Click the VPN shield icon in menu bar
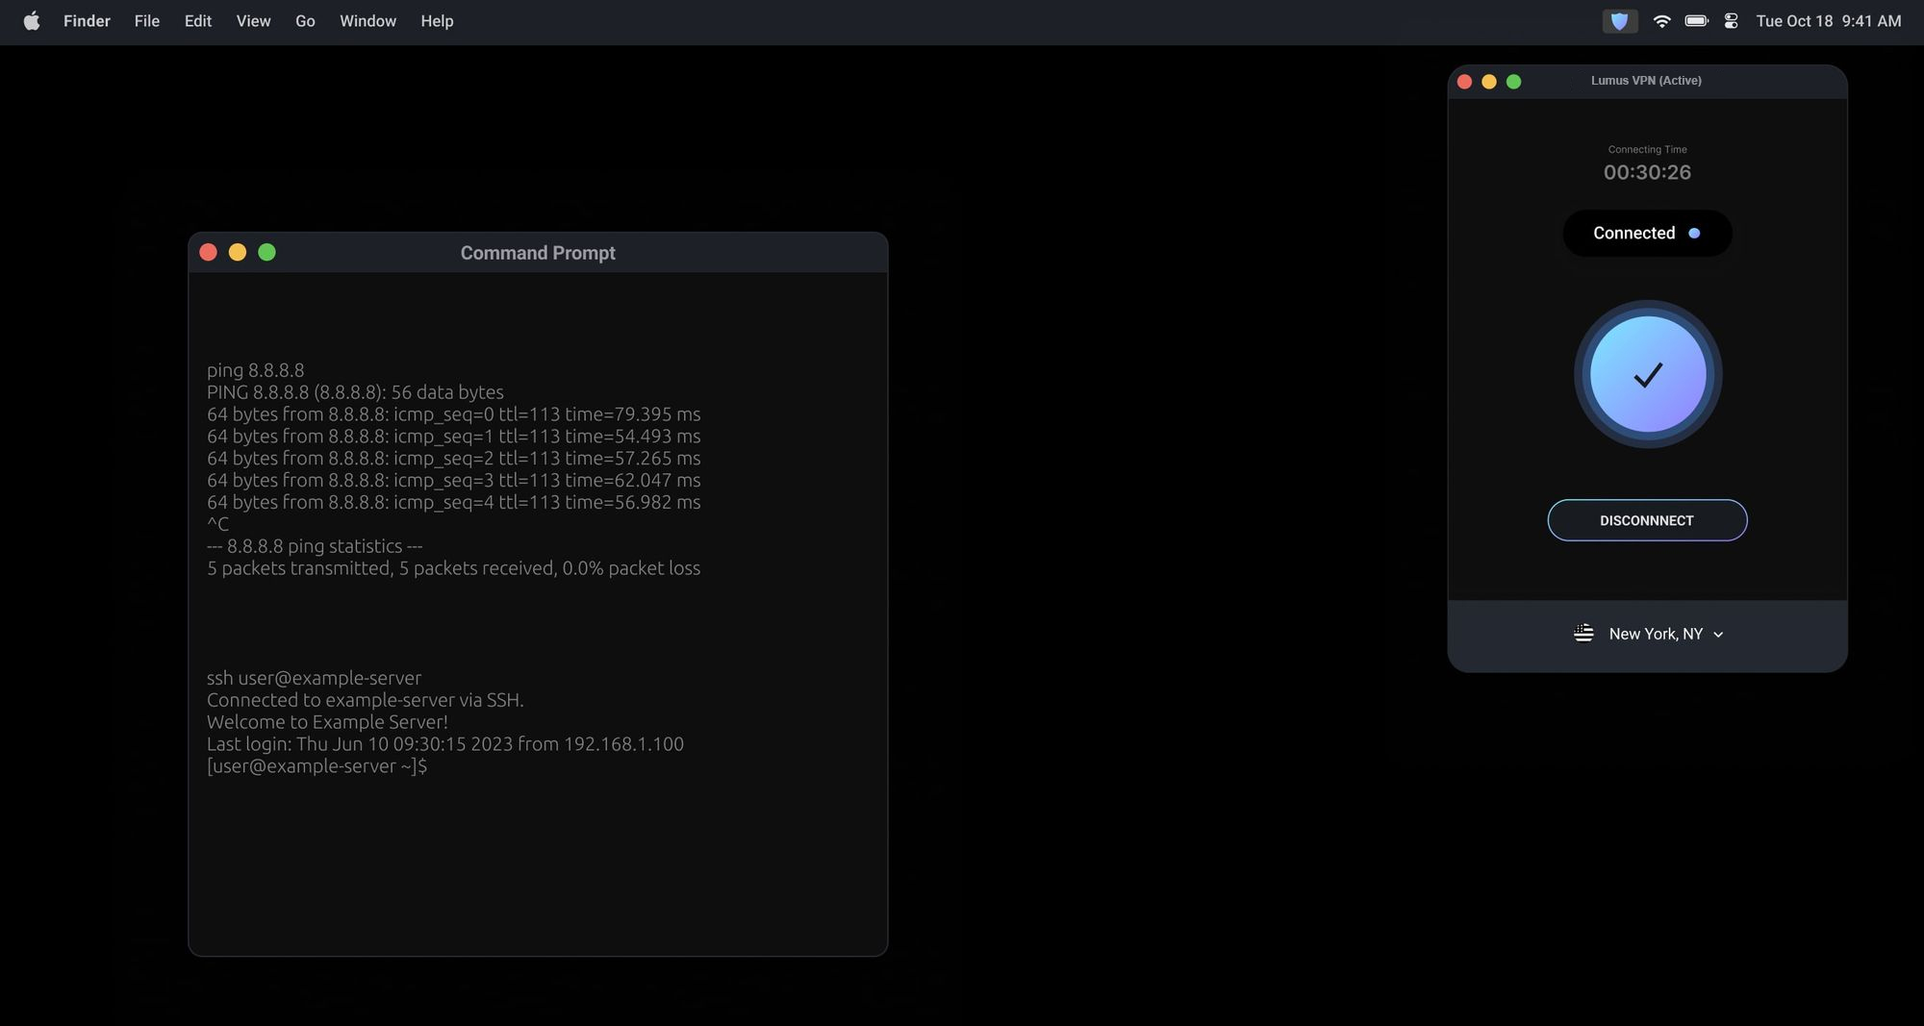The height and width of the screenshot is (1026, 1924). pyautogui.click(x=1620, y=21)
